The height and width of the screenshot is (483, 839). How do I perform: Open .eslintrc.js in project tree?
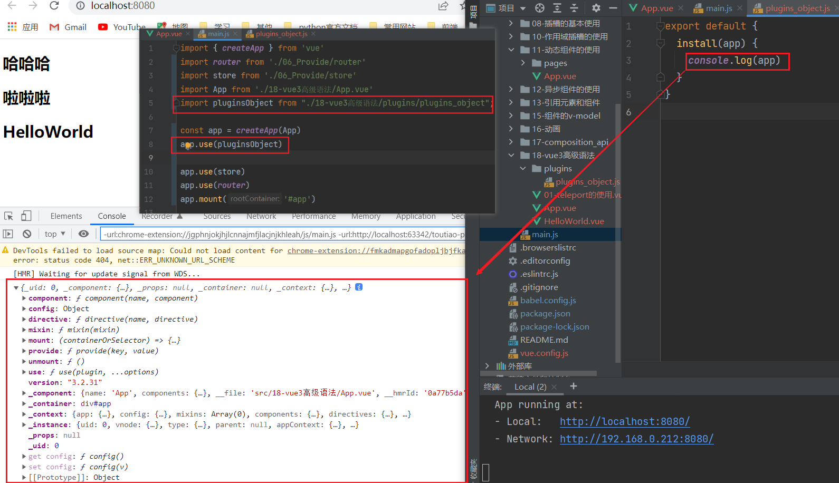pyautogui.click(x=533, y=274)
